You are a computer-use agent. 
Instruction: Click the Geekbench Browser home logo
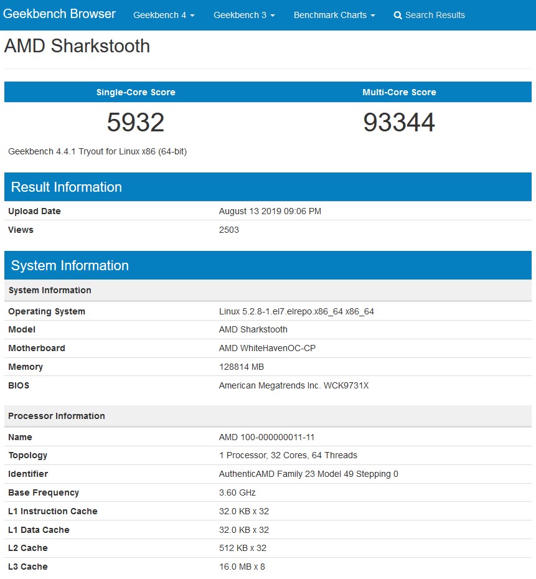(x=59, y=14)
